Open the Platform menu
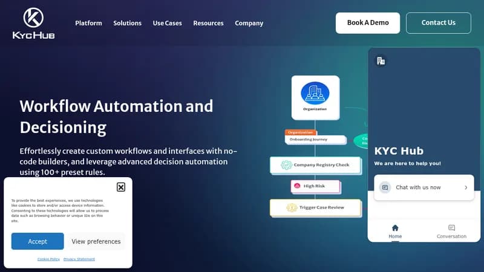Image resolution: width=484 pixels, height=272 pixels. coord(88,23)
